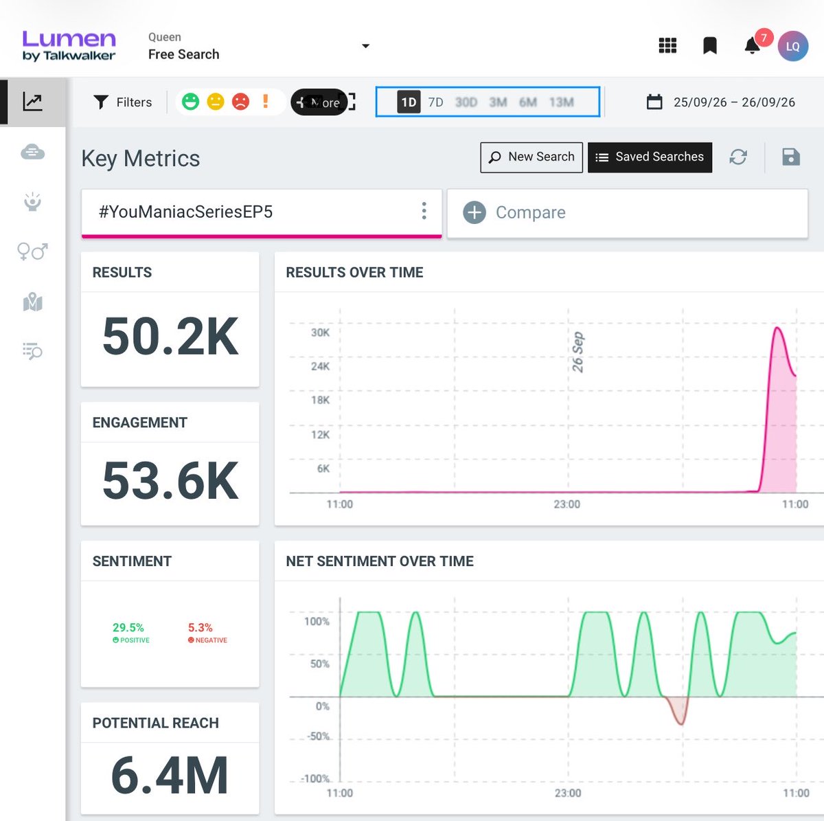Save the current search with disk icon
This screenshot has width=824, height=821.
pyautogui.click(x=791, y=157)
